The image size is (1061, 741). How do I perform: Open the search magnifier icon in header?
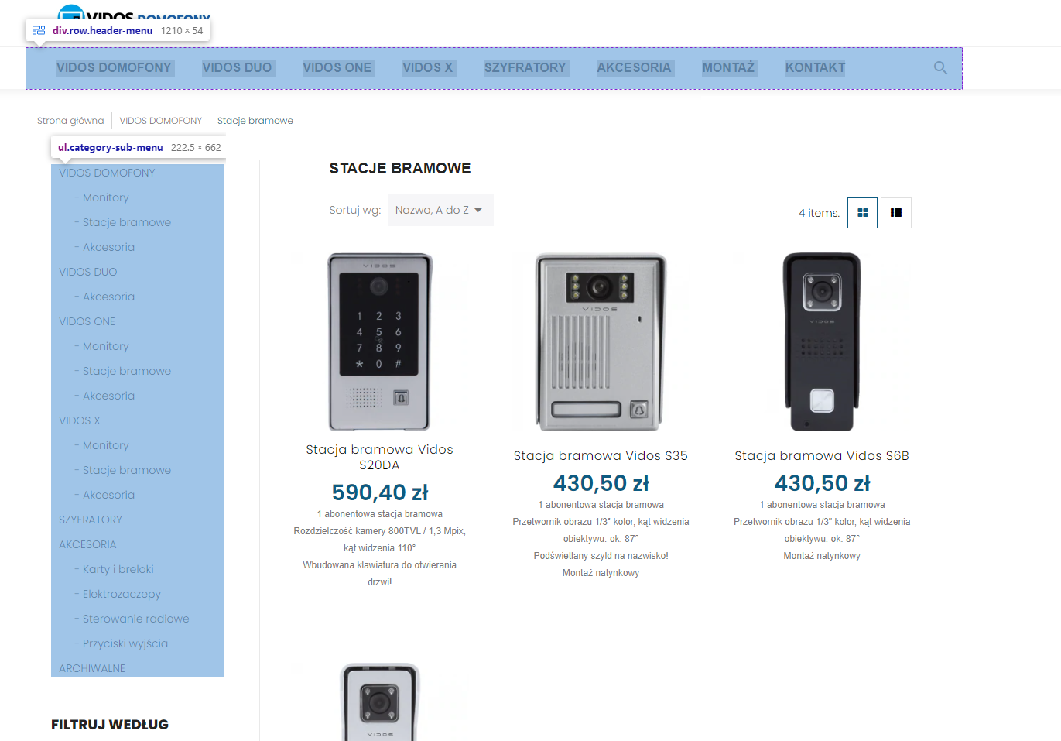tap(940, 68)
